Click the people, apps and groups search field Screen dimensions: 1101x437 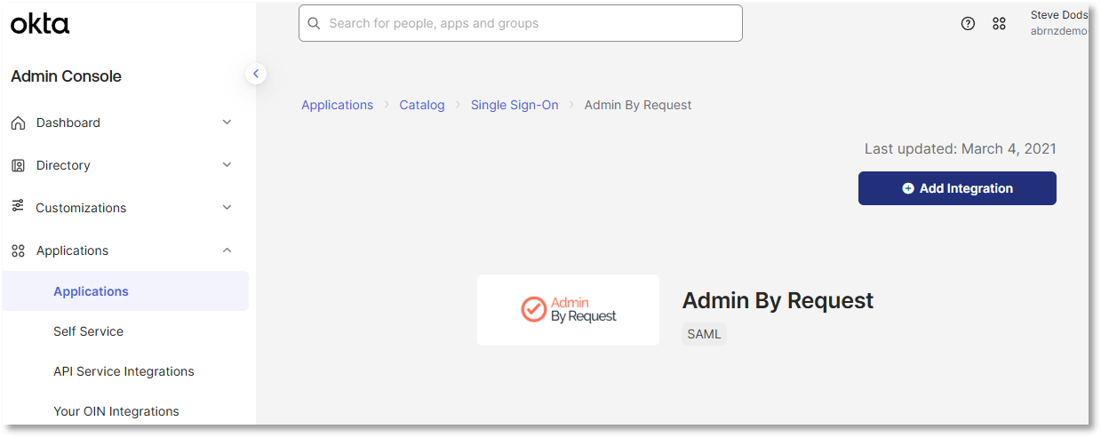(x=521, y=23)
